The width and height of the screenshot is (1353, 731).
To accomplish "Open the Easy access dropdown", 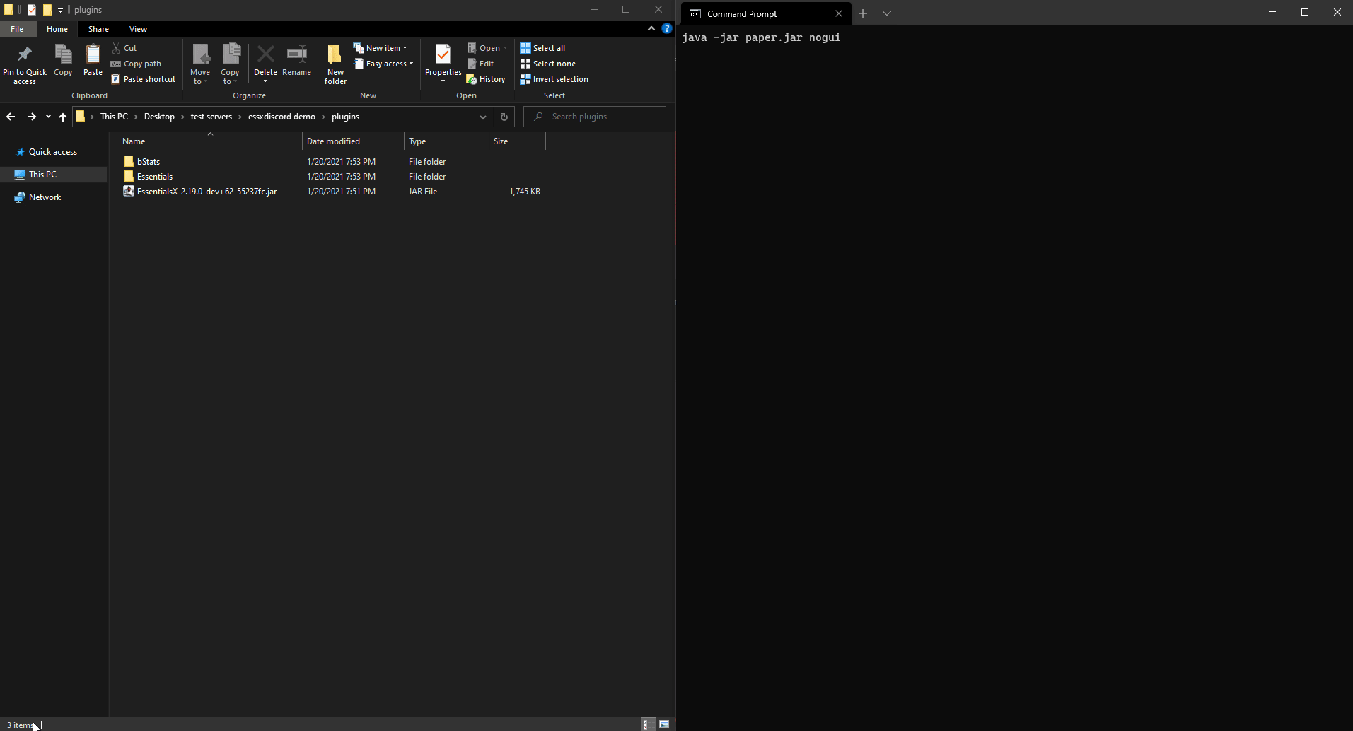I will click(383, 64).
